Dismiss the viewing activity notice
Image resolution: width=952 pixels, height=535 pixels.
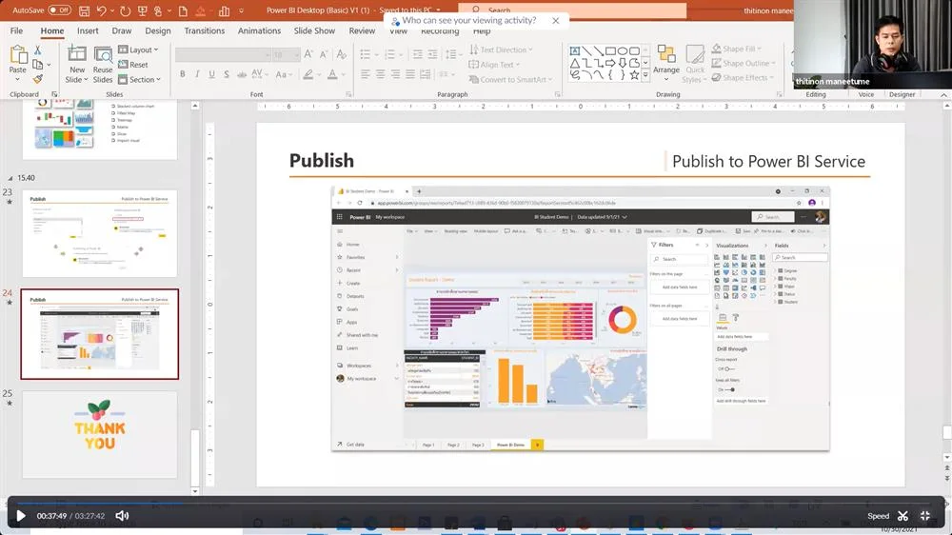pos(556,21)
